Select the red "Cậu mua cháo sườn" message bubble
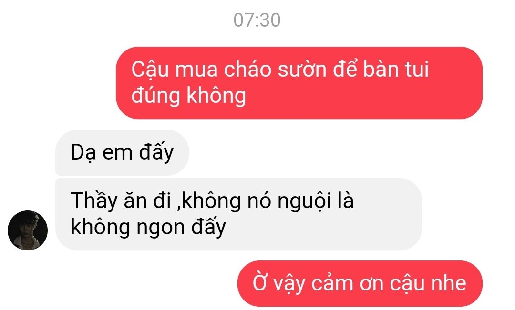Image resolution: width=515 pixels, height=310 pixels. (x=299, y=83)
